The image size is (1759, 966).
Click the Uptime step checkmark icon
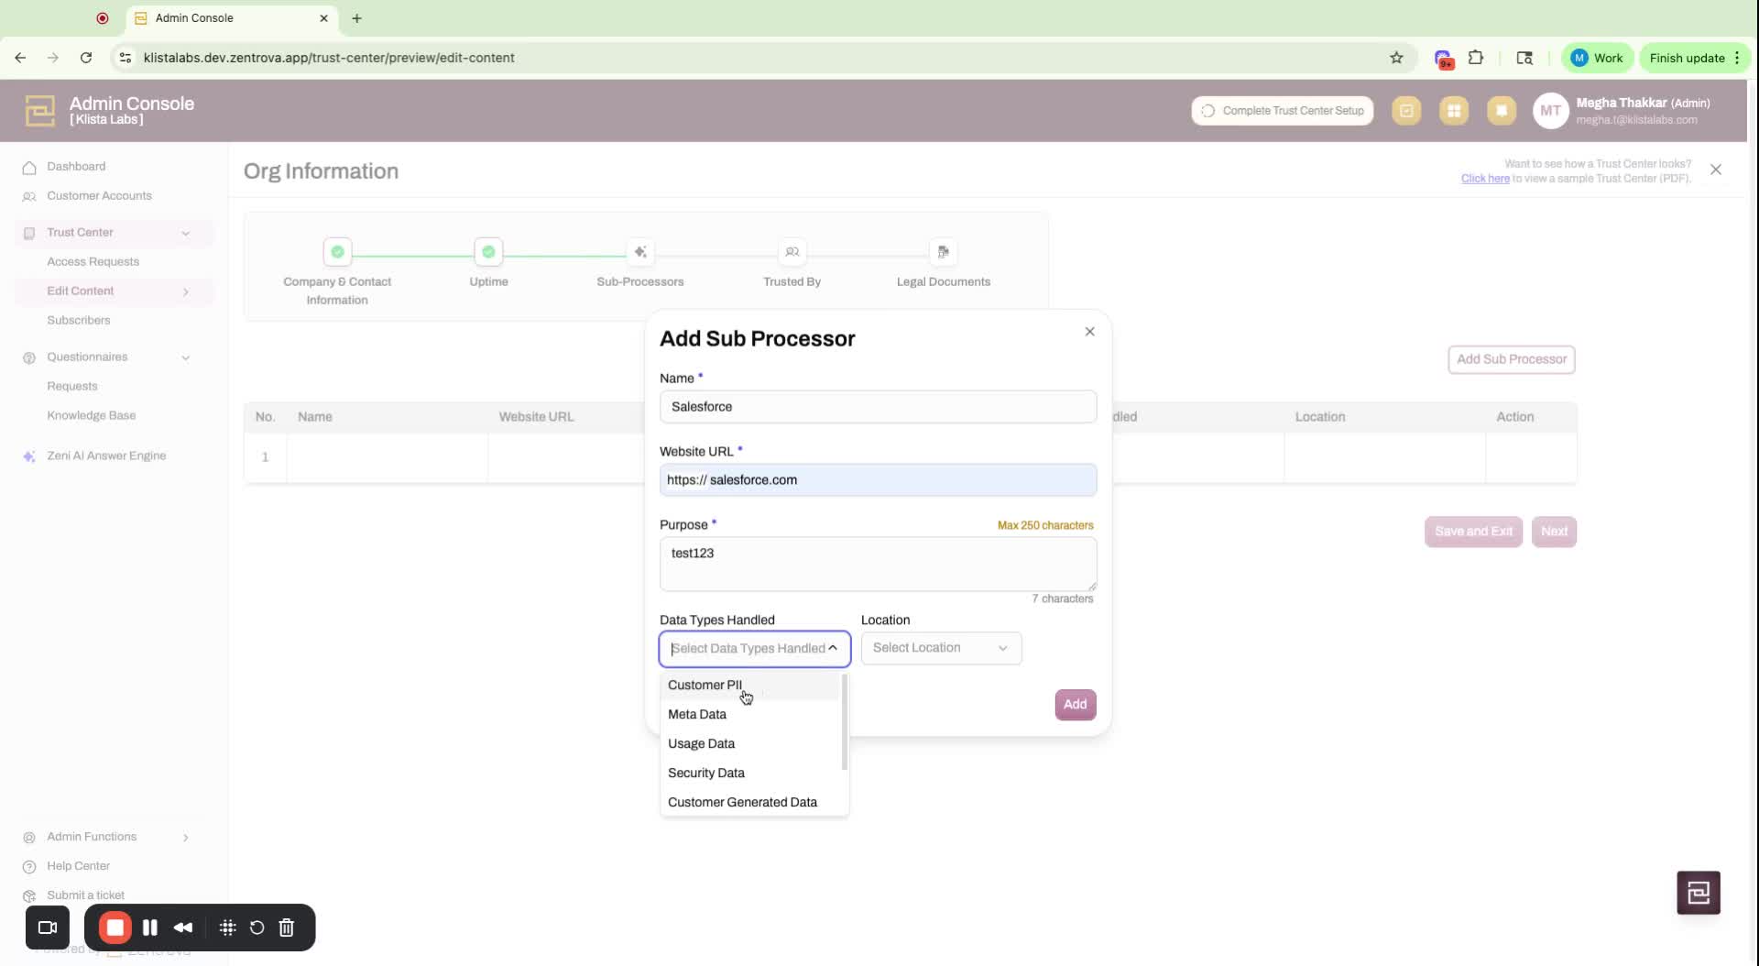point(488,251)
